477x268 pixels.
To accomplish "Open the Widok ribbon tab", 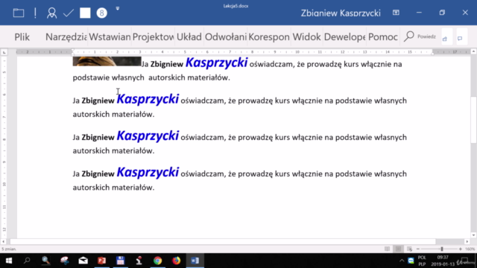I will (306, 36).
